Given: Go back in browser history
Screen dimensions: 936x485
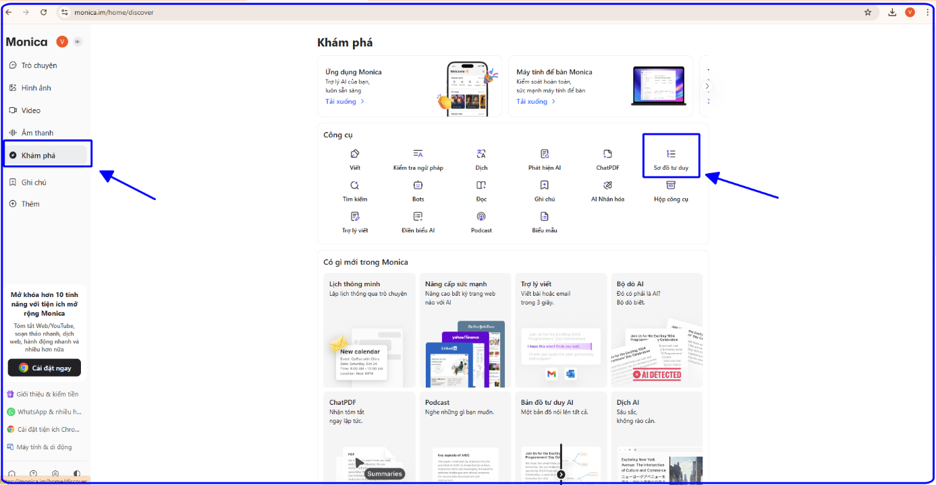Looking at the screenshot, I should (x=8, y=12).
